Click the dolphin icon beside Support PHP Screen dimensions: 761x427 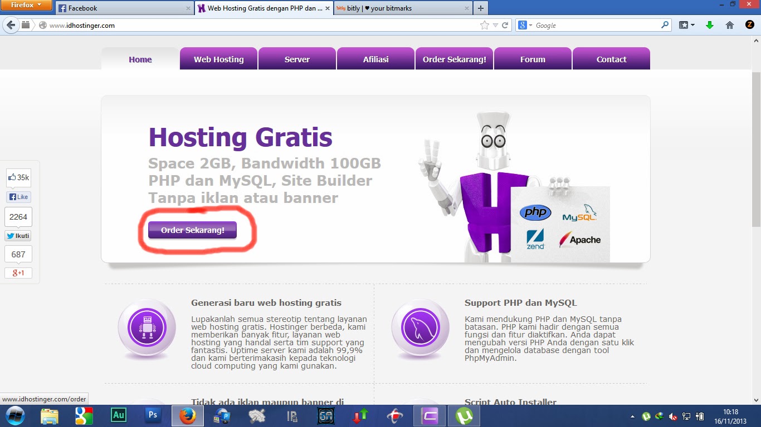coord(420,328)
